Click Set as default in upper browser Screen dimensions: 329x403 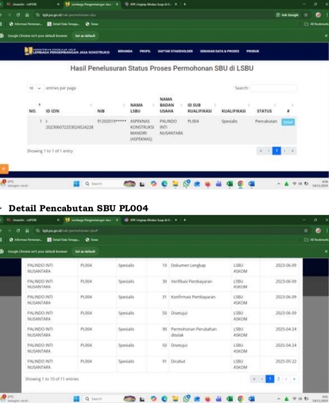tap(85, 36)
